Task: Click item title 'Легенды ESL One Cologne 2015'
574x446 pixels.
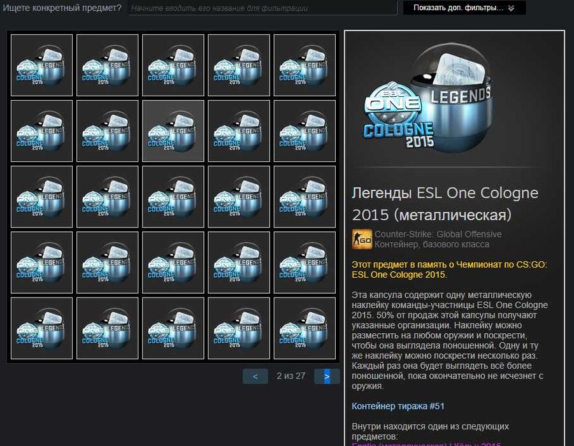Action: [x=445, y=204]
